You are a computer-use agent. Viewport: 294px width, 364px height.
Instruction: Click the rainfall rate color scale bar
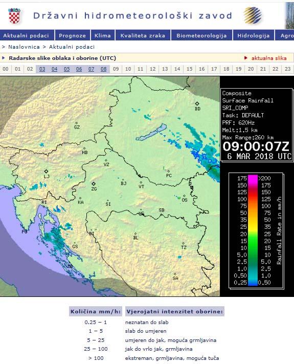tap(253, 230)
